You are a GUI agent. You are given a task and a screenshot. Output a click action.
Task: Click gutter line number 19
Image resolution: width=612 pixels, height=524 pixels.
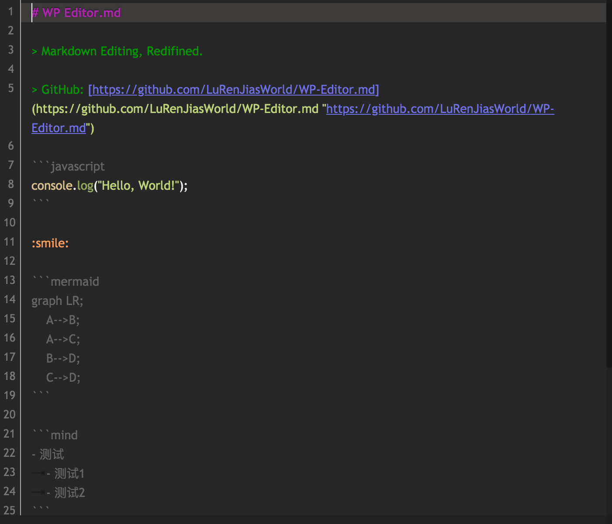pos(9,395)
